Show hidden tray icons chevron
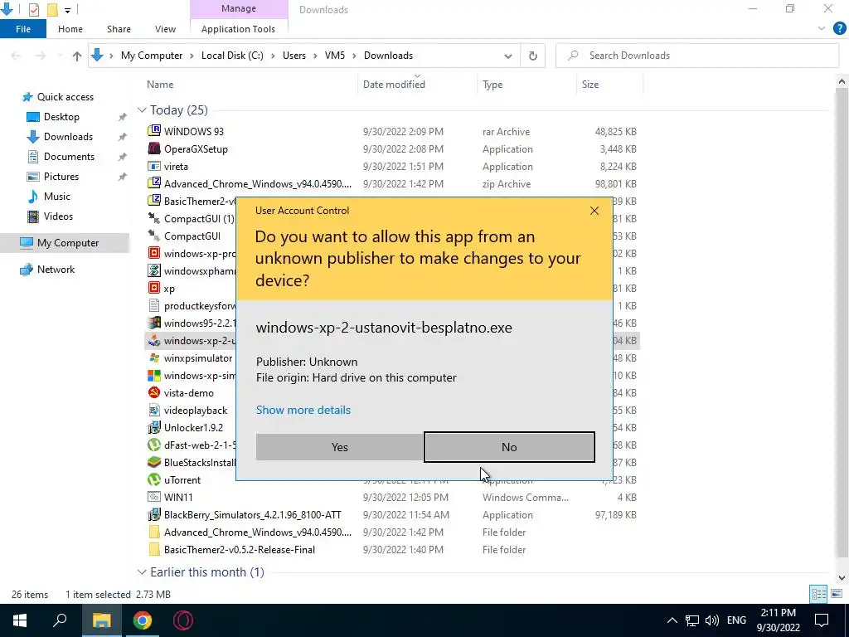The width and height of the screenshot is (849, 637). click(x=672, y=620)
